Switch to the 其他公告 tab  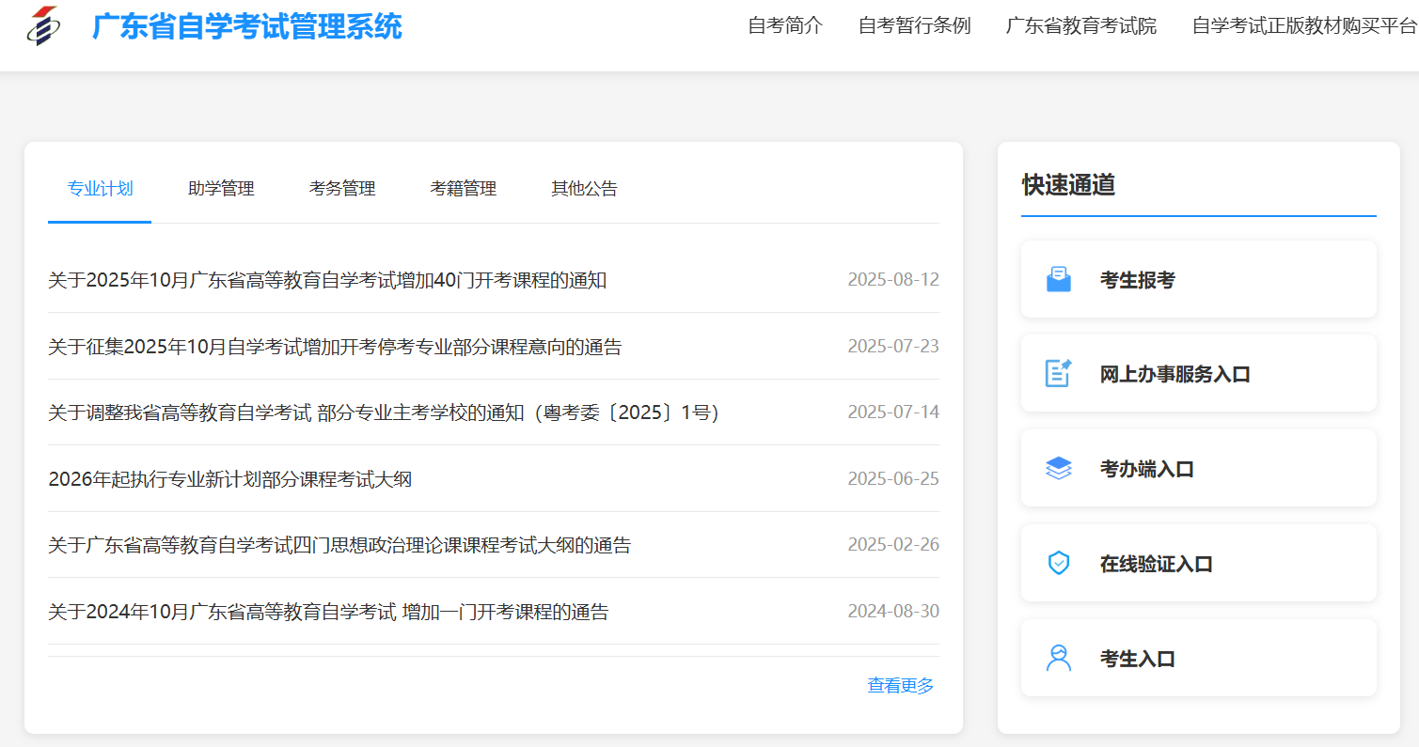tap(583, 188)
